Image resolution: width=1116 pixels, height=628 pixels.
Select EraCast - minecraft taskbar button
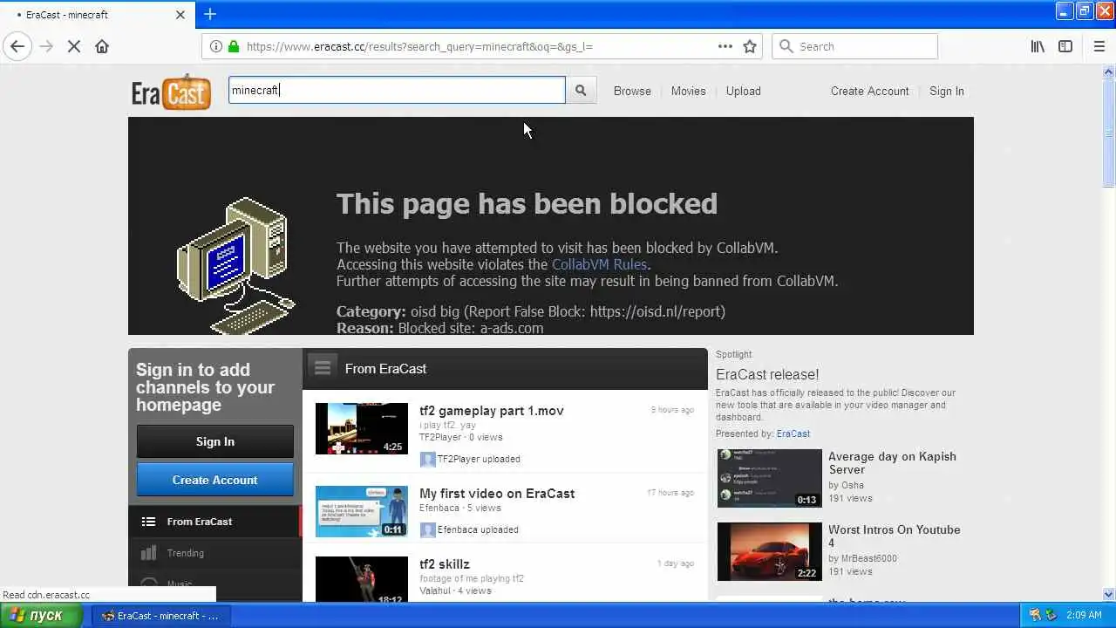click(160, 615)
